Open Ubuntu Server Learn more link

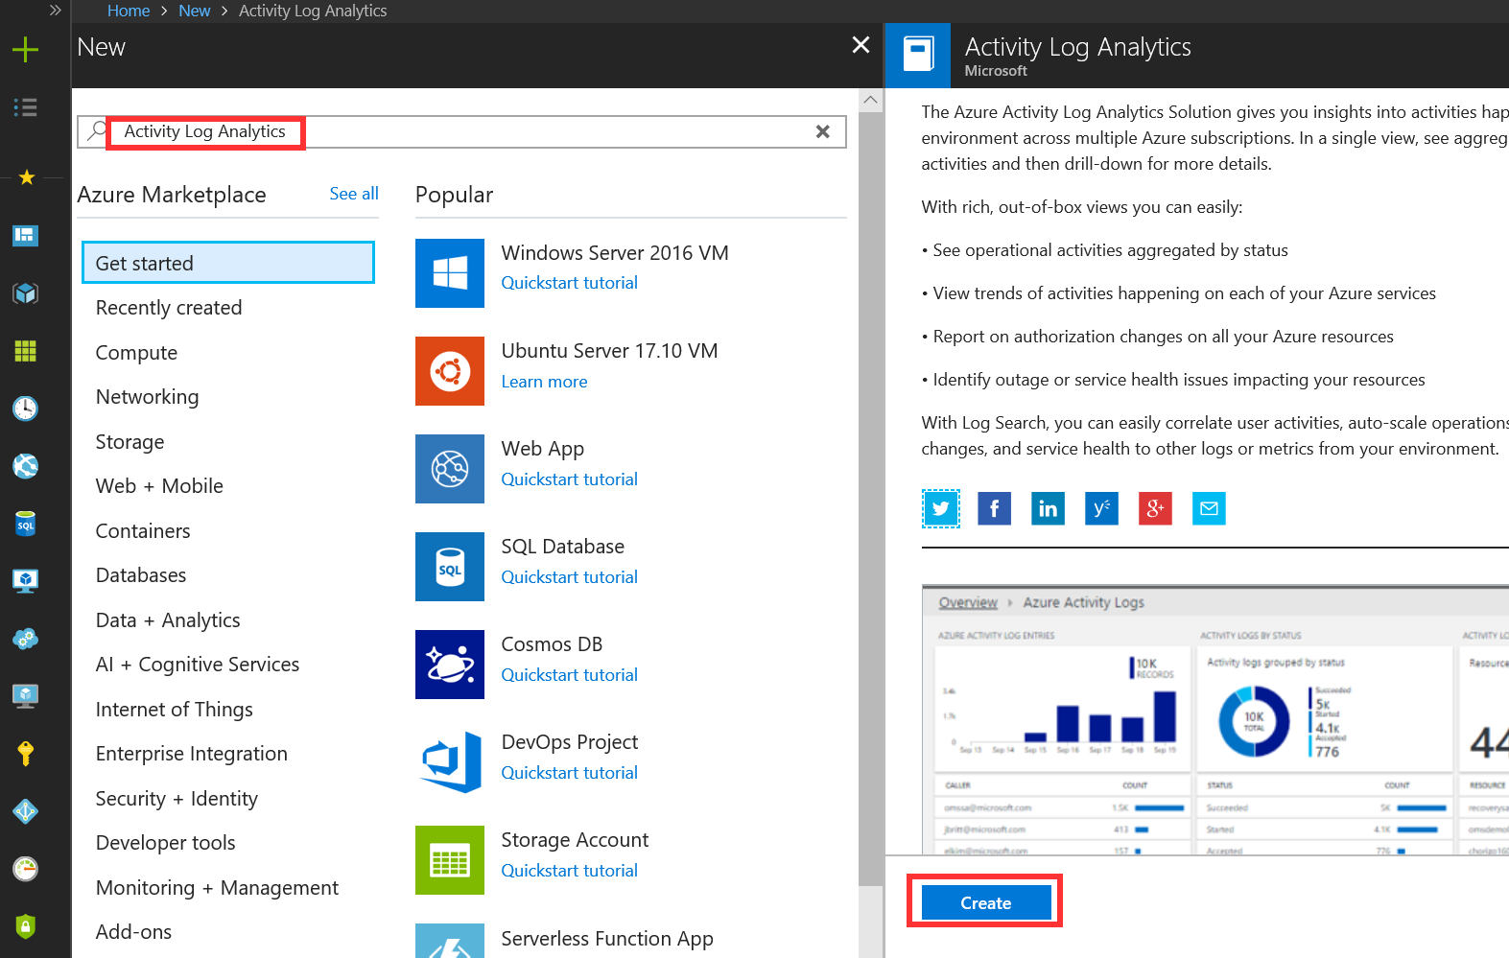544,382
